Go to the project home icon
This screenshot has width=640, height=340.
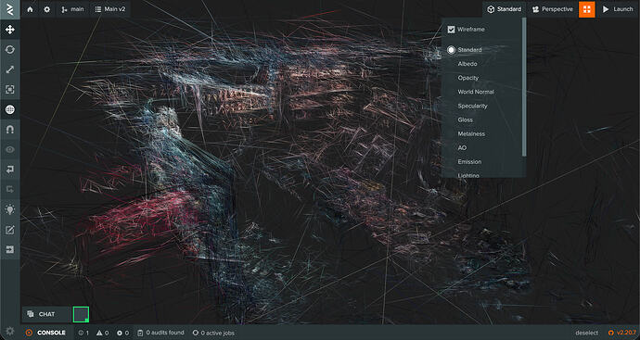coord(31,9)
